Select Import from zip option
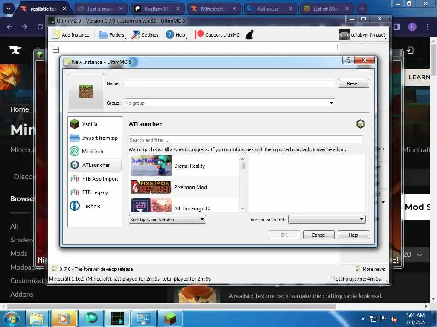 (95, 138)
